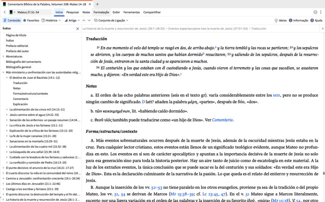Image resolution: width=325 pixels, height=202 pixels.
Task: Close the breadcrumb locator bar
Action: (323, 29)
